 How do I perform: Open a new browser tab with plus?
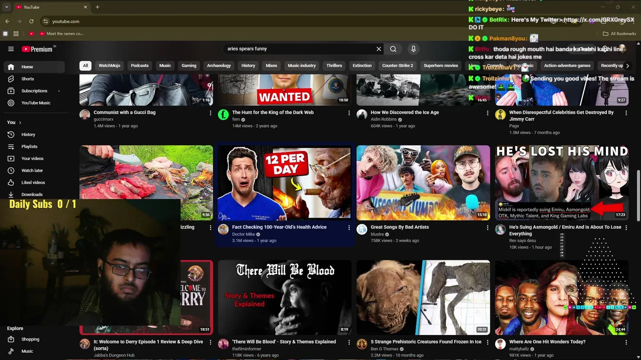[x=97, y=7]
